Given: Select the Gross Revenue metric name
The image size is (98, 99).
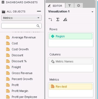Looking at the screenshot, I should coord(22,73).
